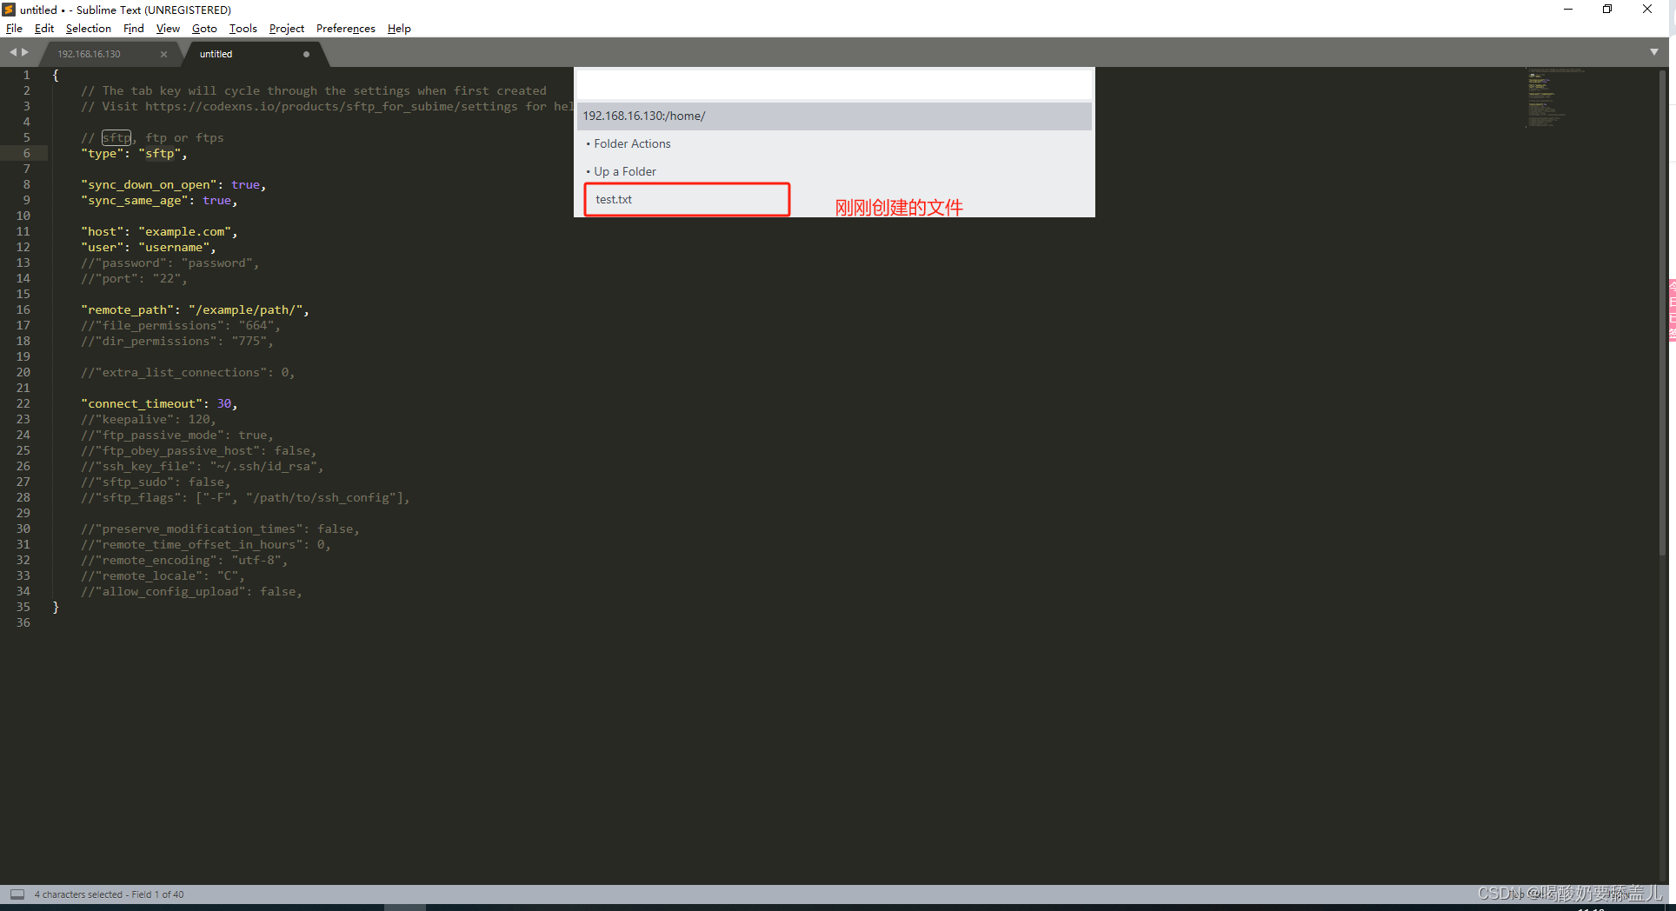Open the View menu

[168, 28]
